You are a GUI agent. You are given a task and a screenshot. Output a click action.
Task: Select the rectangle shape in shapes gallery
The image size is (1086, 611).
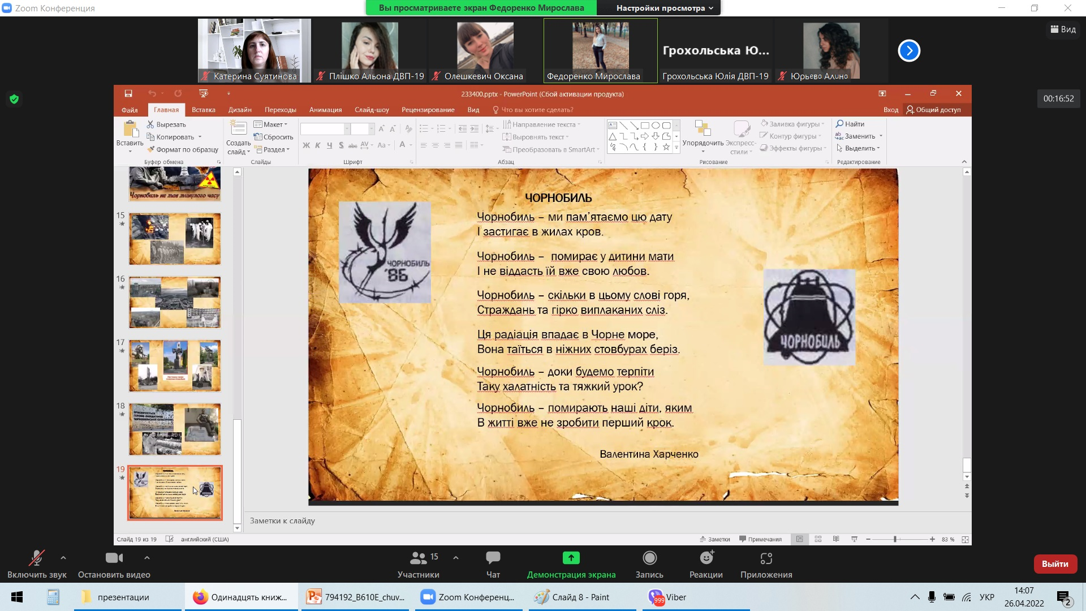click(x=645, y=126)
